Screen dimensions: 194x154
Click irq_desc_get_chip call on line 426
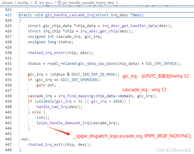tap(99, 31)
